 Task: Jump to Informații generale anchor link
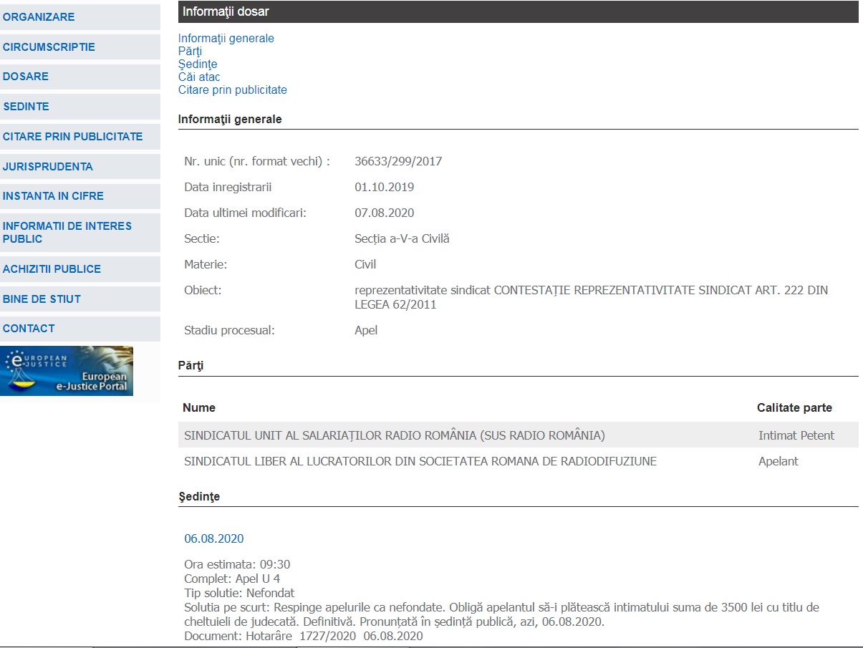tap(226, 39)
